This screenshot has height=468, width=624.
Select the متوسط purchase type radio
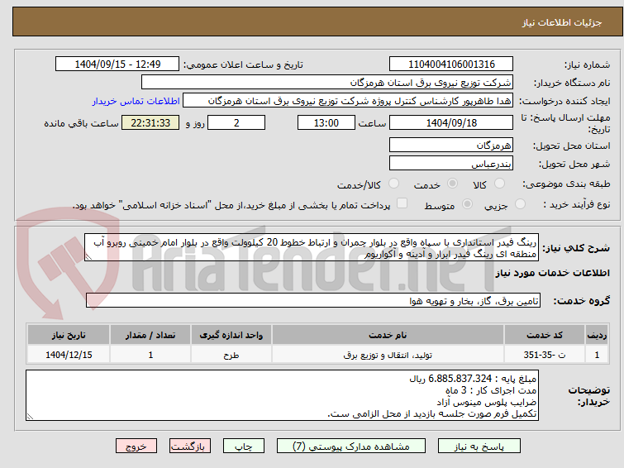(467, 204)
